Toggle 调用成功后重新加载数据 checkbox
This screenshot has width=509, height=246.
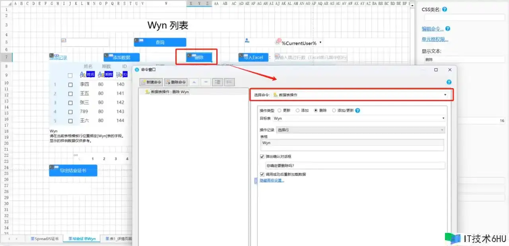pos(262,174)
